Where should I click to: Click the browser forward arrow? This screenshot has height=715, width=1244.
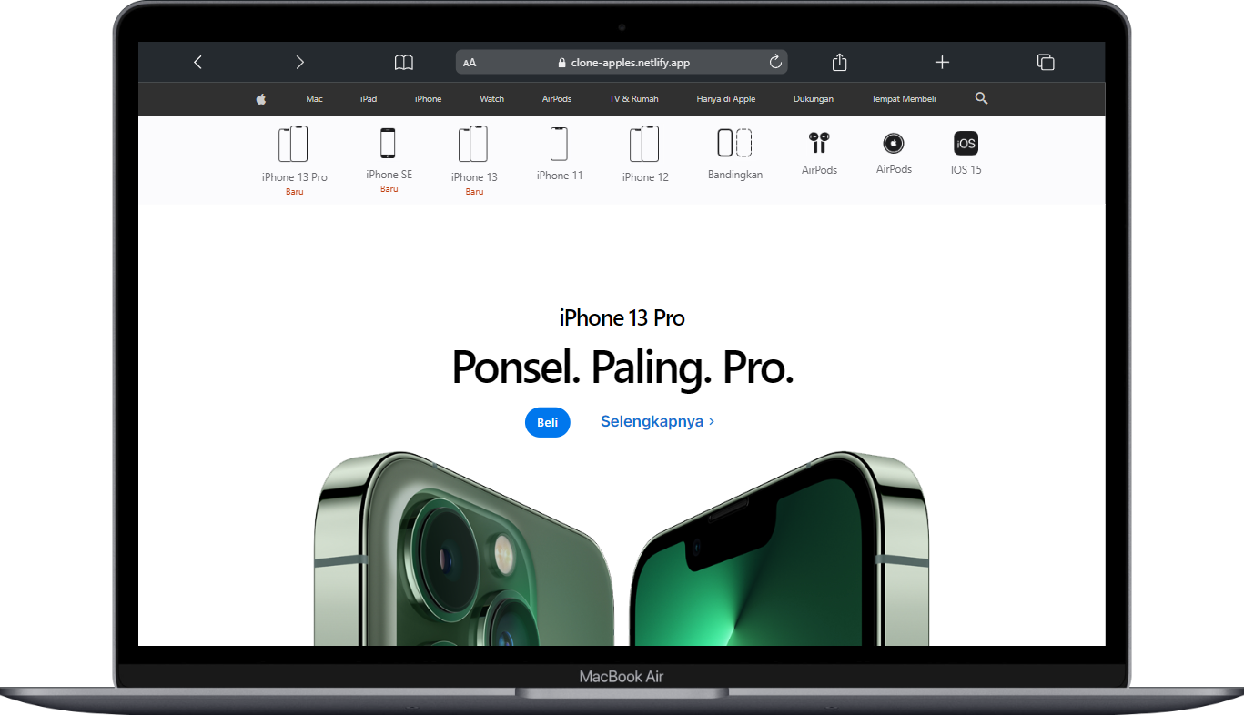click(299, 63)
